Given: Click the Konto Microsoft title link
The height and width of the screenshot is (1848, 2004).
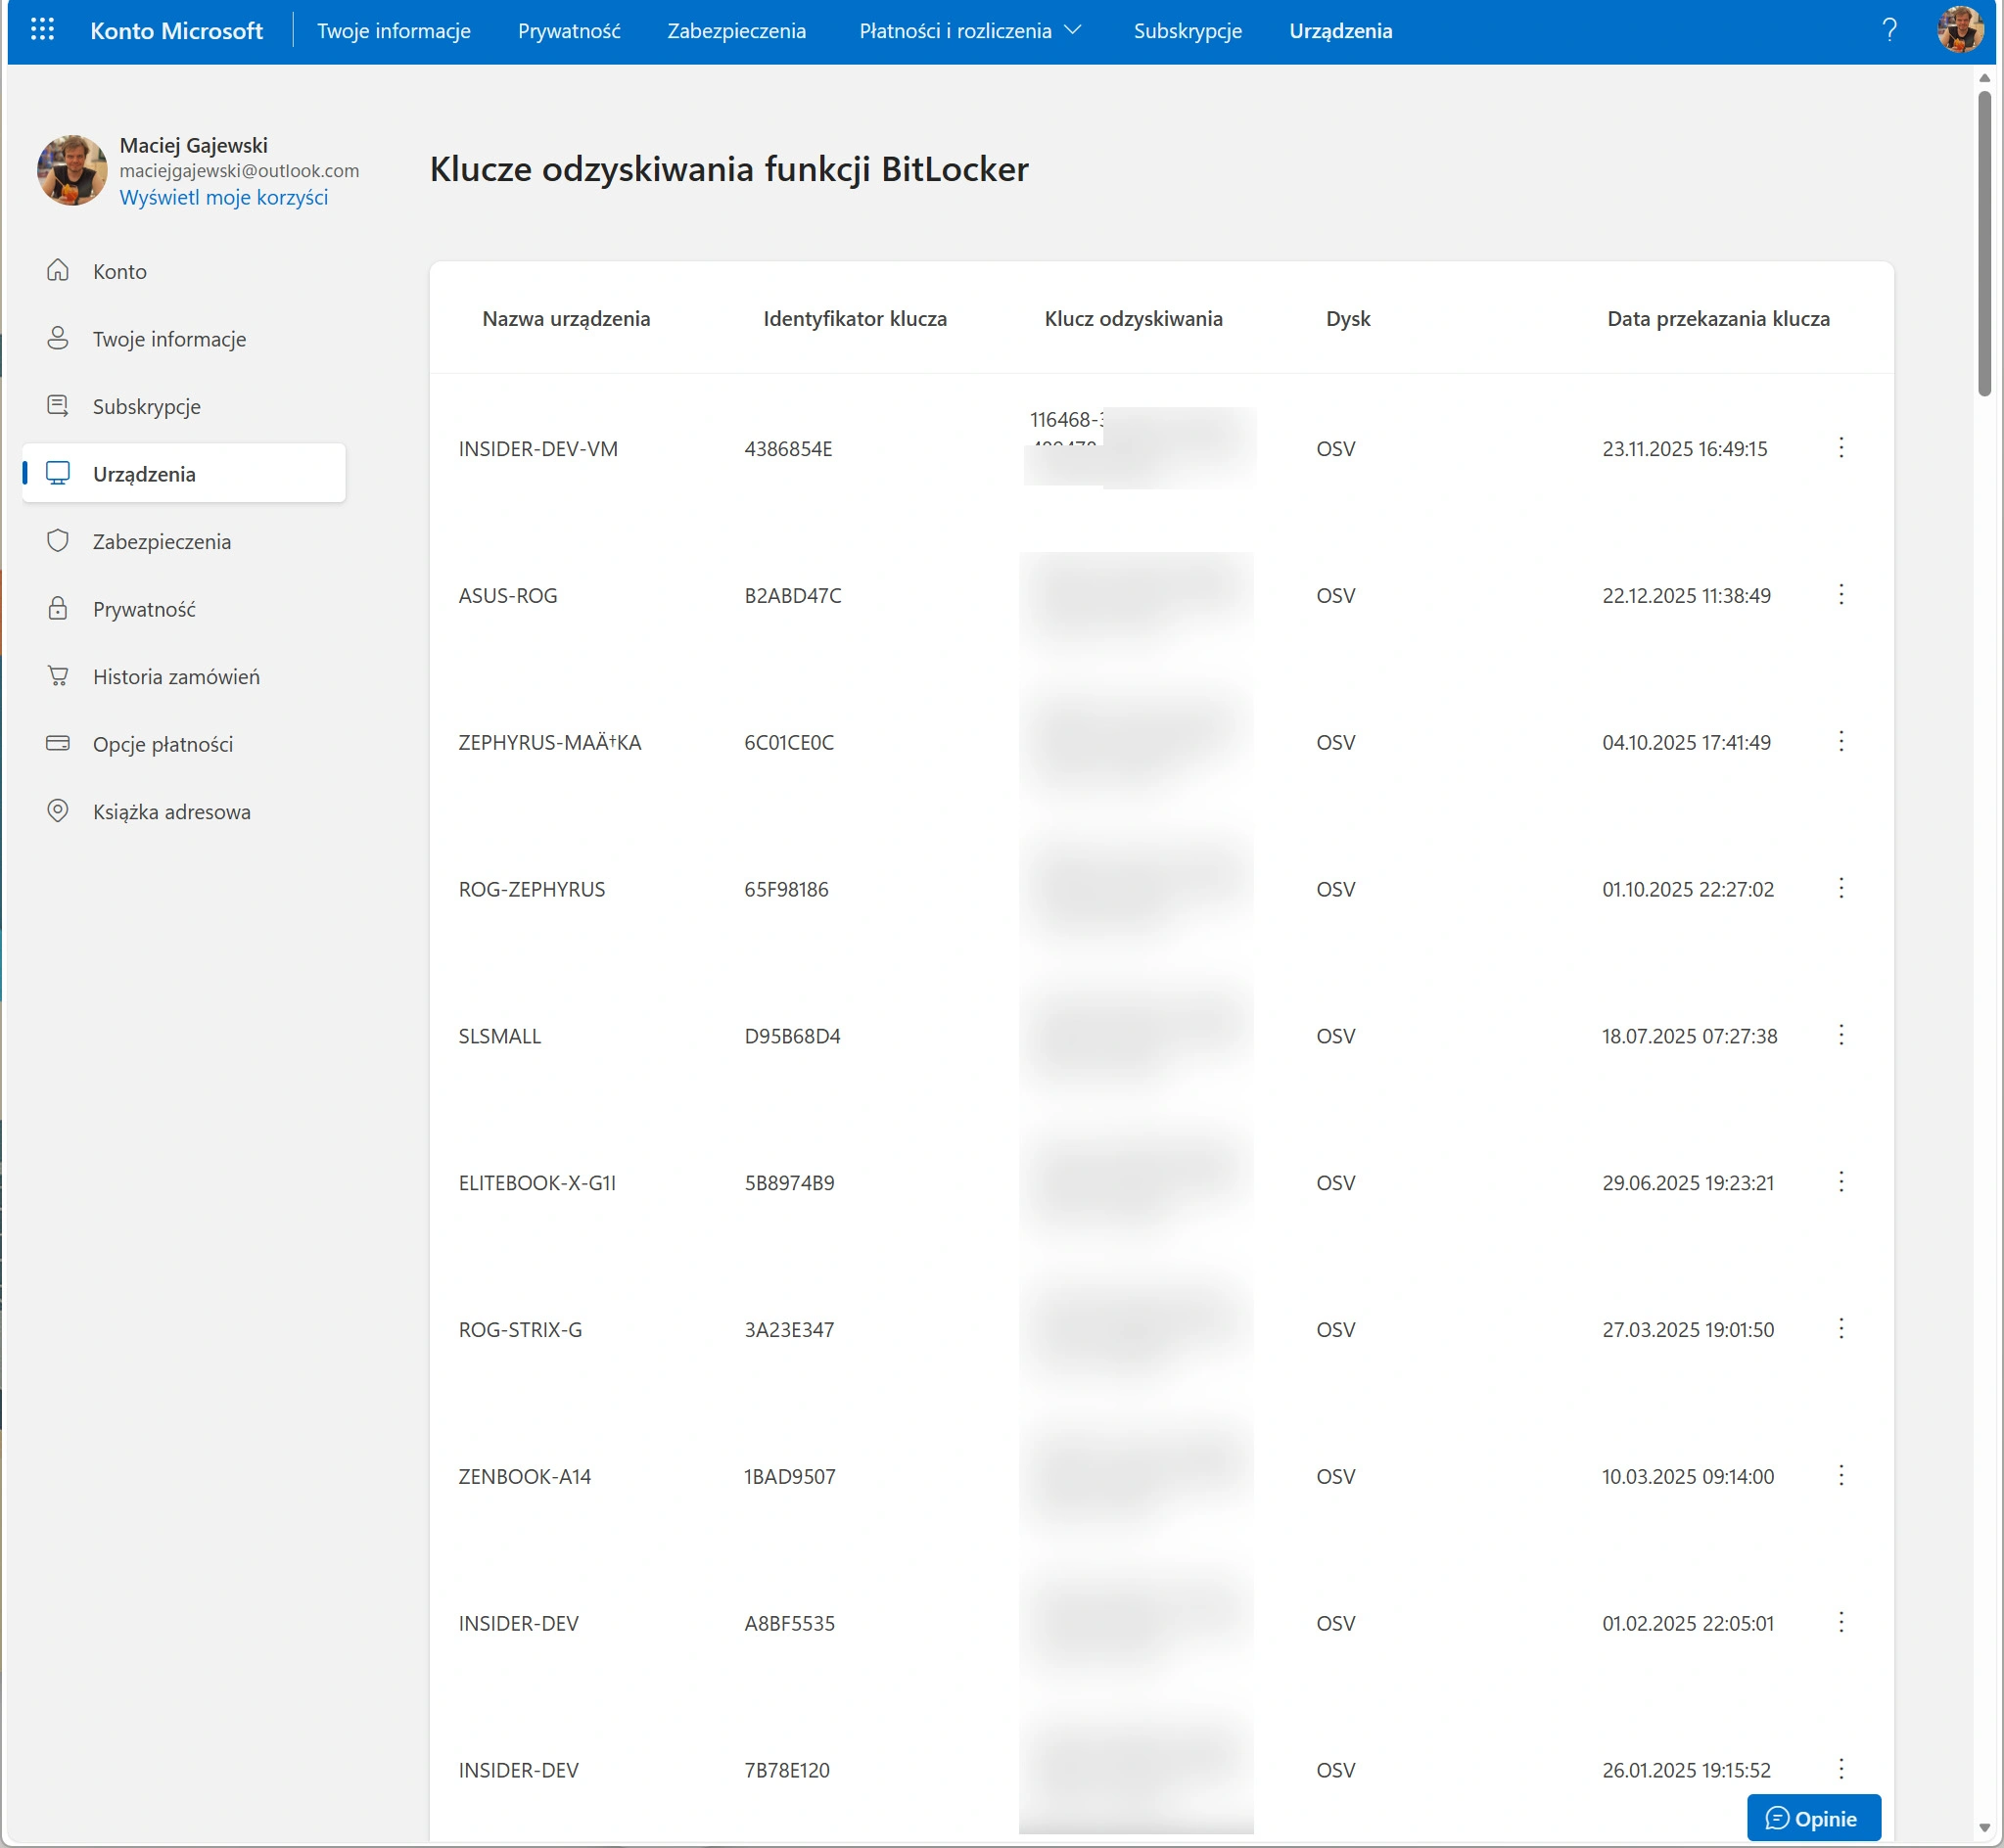Looking at the screenshot, I should (x=176, y=31).
